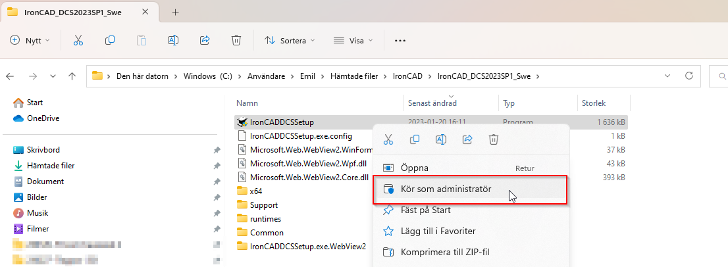Open the Nytt dropdown menu
Screen dimensions: 728x267
coord(30,40)
